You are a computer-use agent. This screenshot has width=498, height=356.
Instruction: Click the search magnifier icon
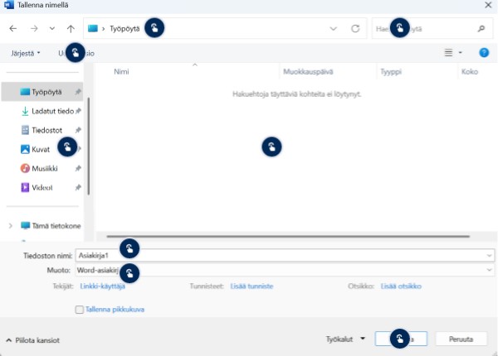(481, 28)
